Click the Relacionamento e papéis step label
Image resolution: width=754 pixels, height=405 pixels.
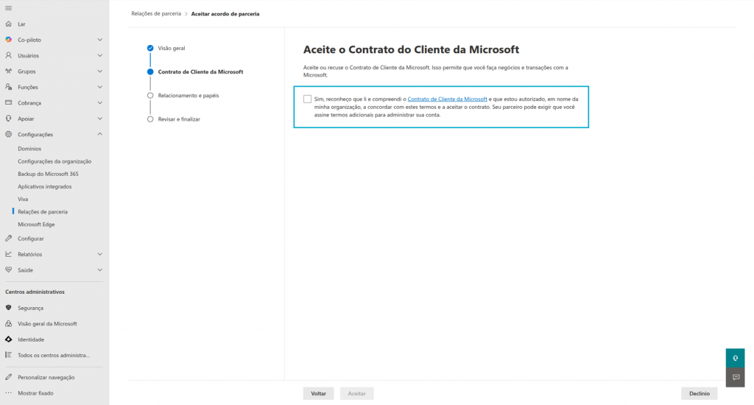(188, 95)
